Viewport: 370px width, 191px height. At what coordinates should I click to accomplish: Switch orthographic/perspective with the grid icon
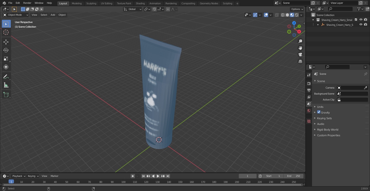coord(300,61)
